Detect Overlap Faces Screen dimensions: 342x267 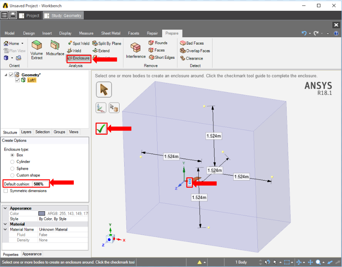(x=195, y=51)
